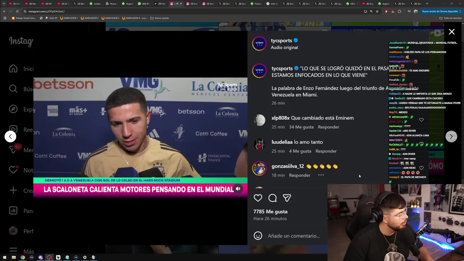This screenshot has width=464, height=261.
Task: Open the Chrome extensions puzzle icon
Action: (399, 11)
